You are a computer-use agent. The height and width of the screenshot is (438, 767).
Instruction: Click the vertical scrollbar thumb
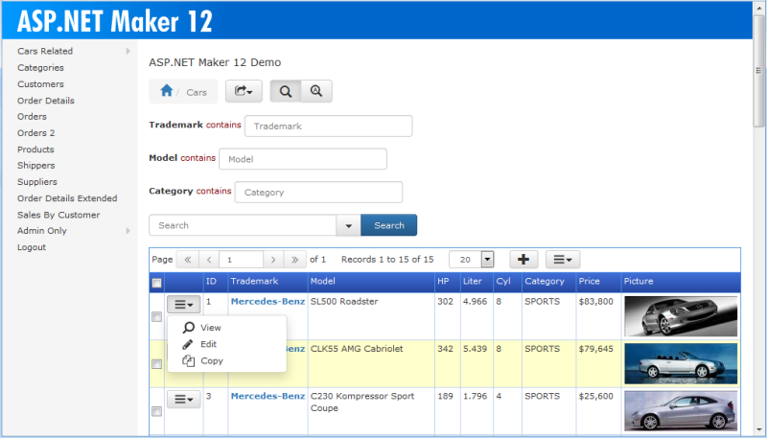coord(758,71)
